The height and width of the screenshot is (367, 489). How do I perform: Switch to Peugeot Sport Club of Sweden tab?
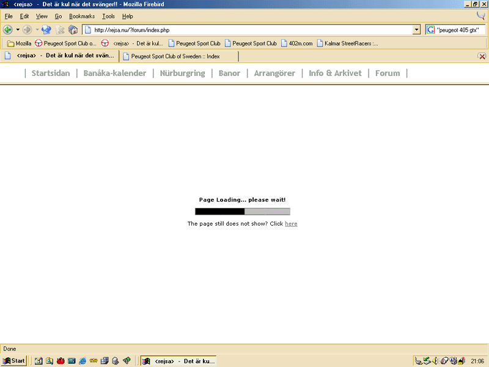tap(179, 56)
